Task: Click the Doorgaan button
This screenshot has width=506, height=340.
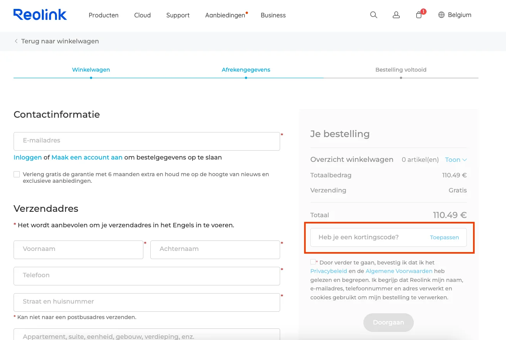Action: (x=388, y=322)
